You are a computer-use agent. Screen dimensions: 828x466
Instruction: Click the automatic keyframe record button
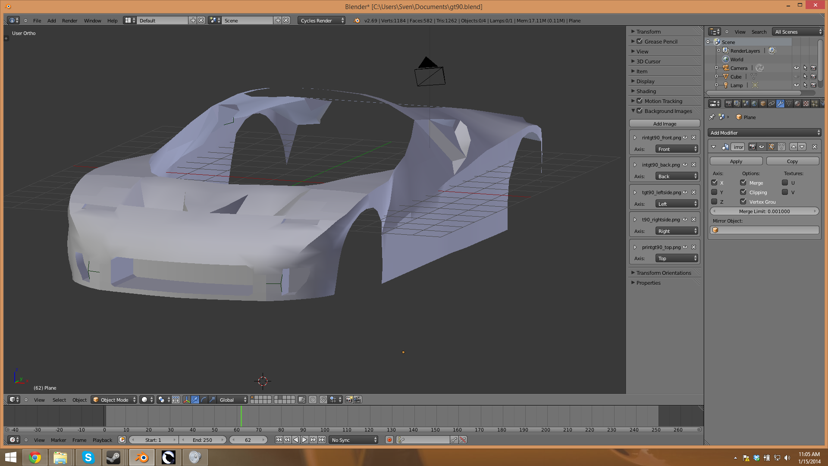click(x=389, y=440)
